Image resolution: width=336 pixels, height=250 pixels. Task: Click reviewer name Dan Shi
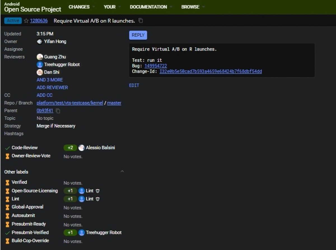pyautogui.click(x=52, y=72)
